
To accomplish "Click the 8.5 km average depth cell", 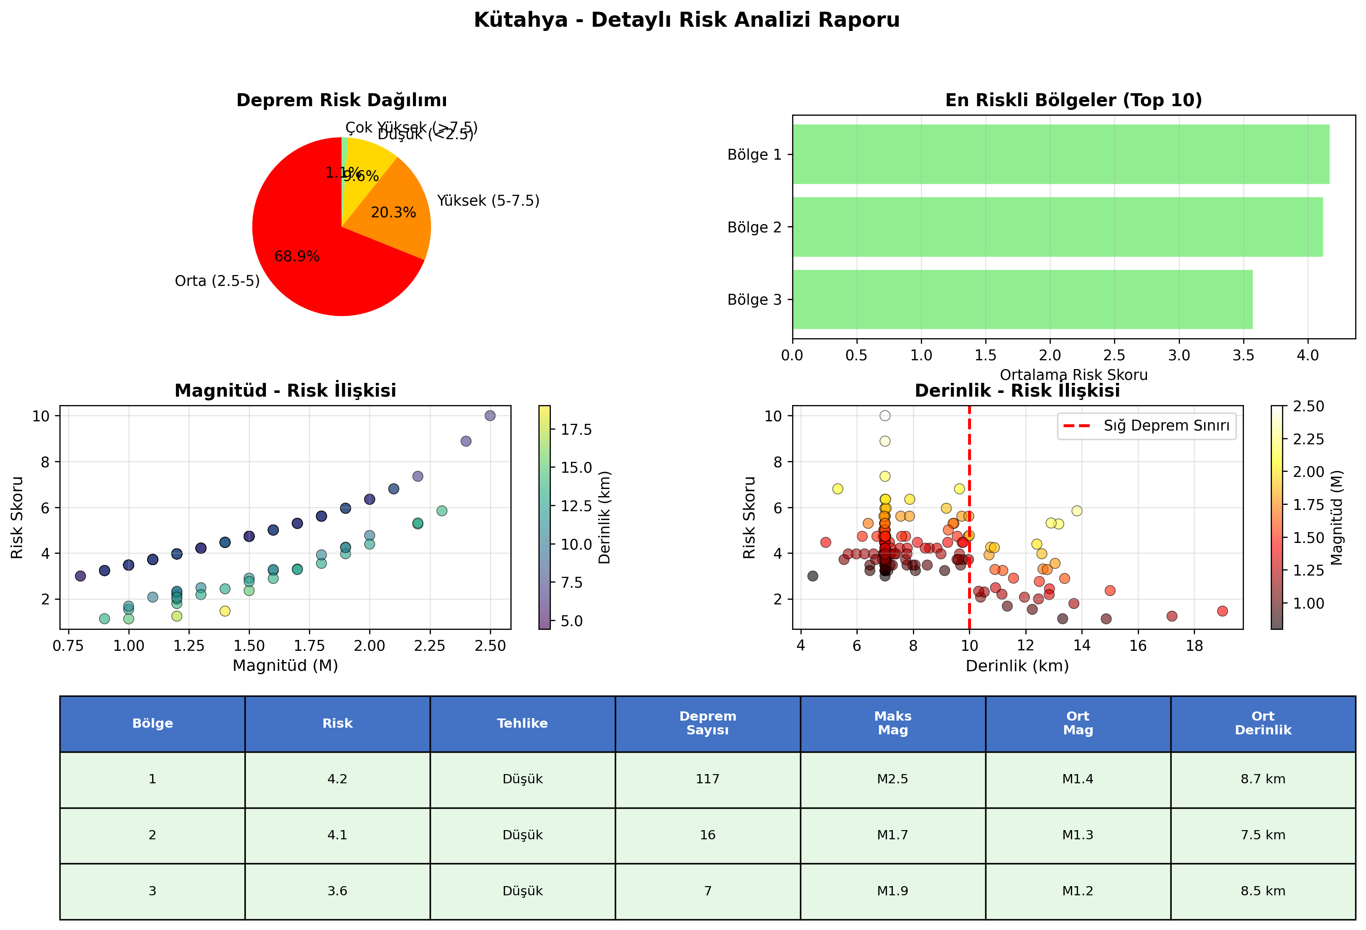I will click(x=1263, y=891).
